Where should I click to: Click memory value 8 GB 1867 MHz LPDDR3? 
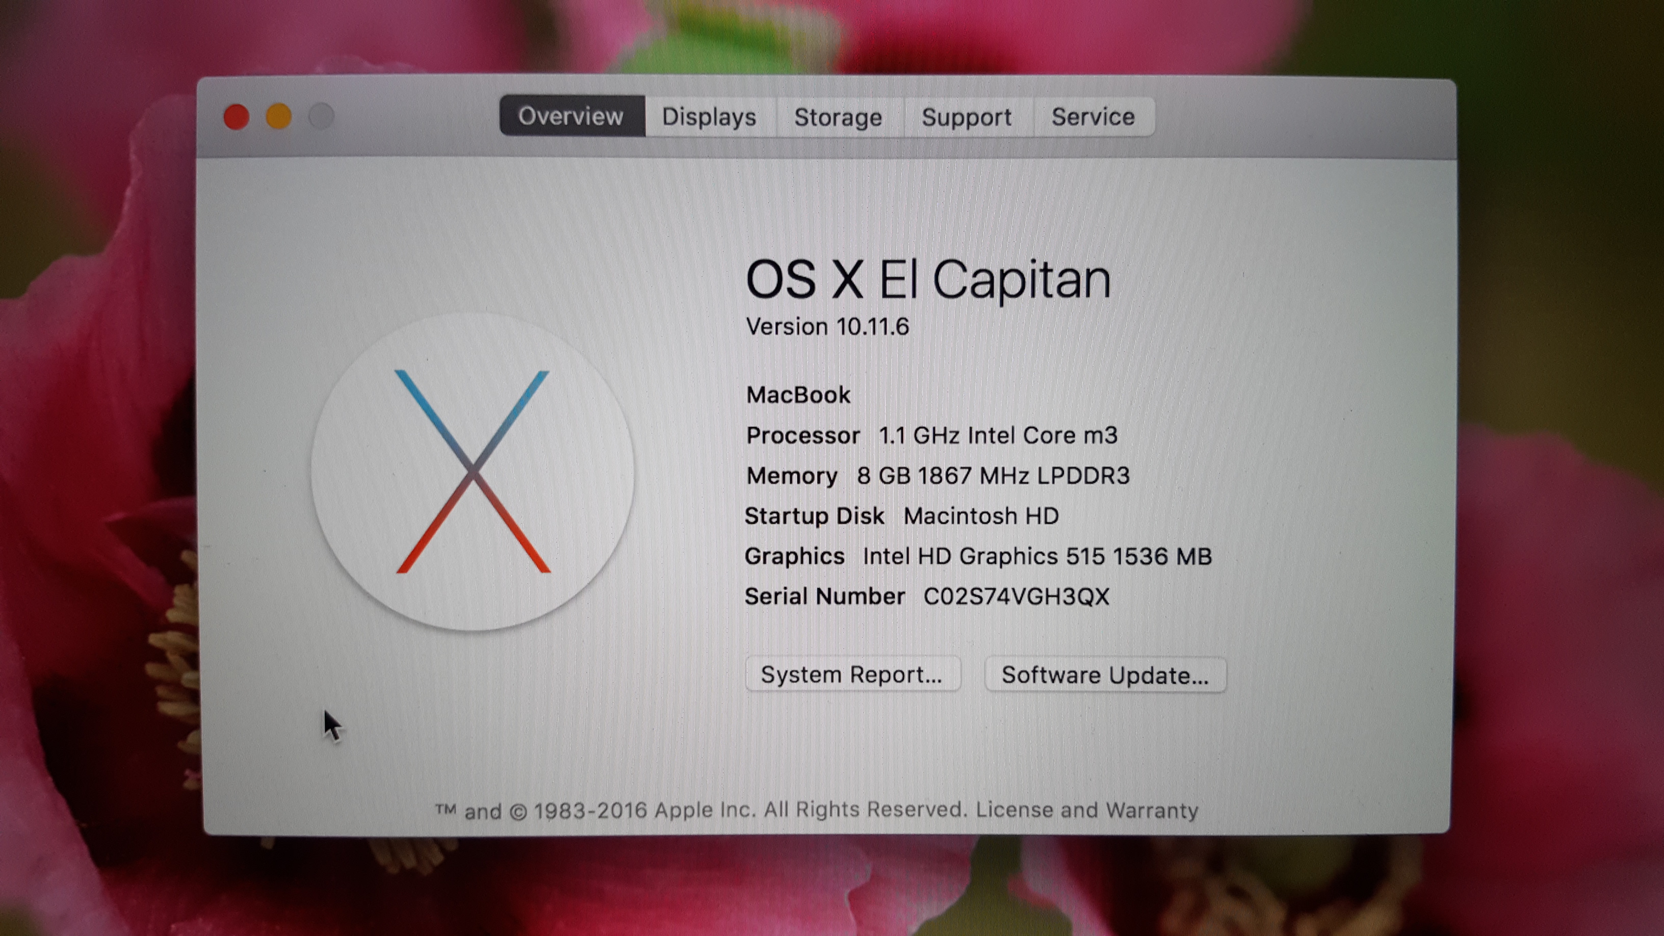point(994,476)
